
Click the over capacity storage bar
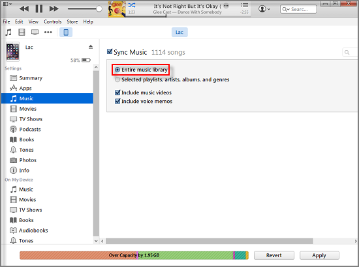(x=134, y=255)
